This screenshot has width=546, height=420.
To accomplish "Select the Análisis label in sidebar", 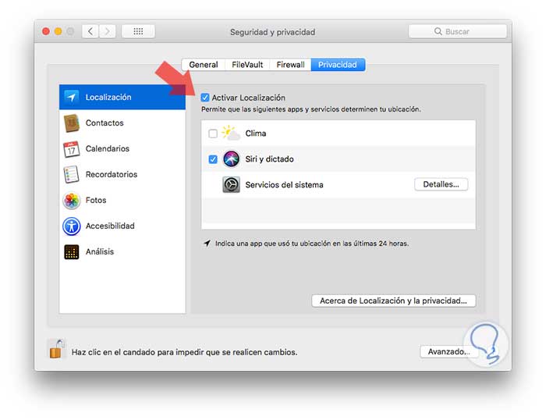I will [x=100, y=252].
